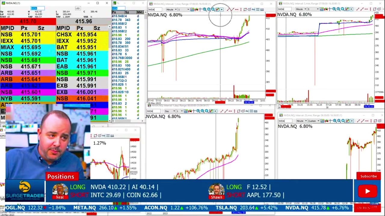This screenshot has width=385, height=216.
Task: Activate the crosshair tool in 5-minute chart toolbar
Action: click(330, 9)
